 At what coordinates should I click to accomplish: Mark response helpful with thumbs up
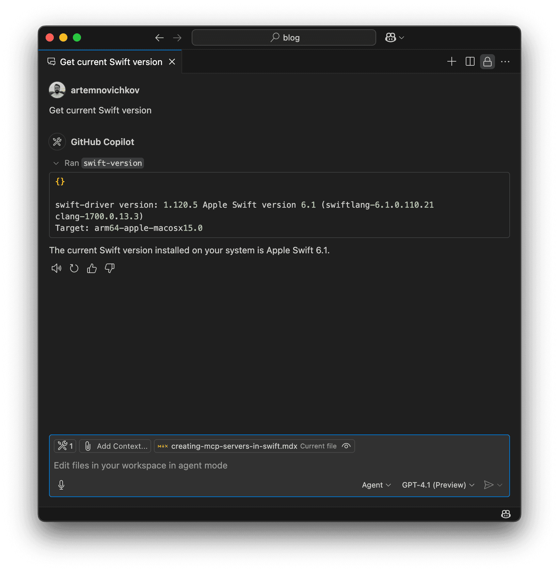tap(92, 269)
